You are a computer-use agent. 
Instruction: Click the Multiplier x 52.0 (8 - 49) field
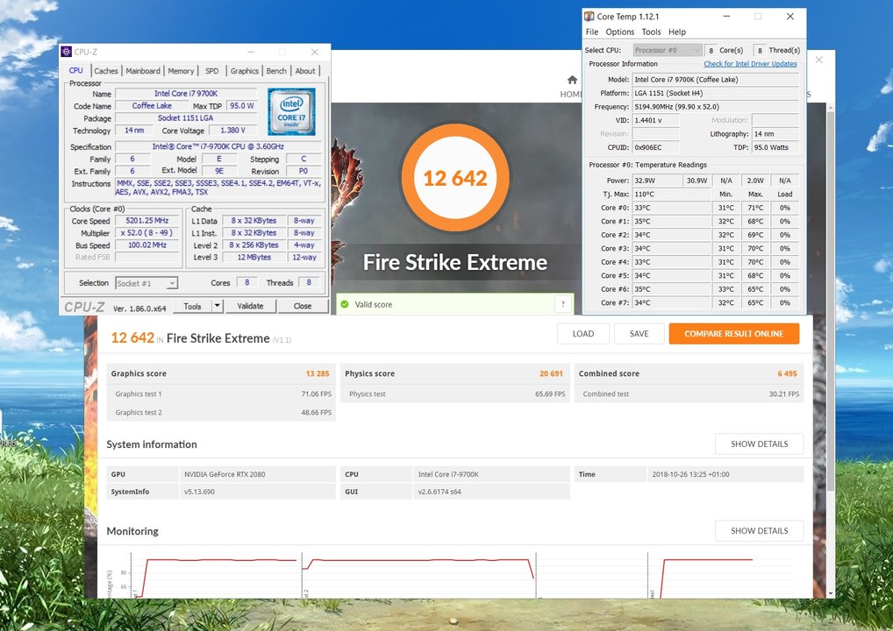pyautogui.click(x=148, y=233)
